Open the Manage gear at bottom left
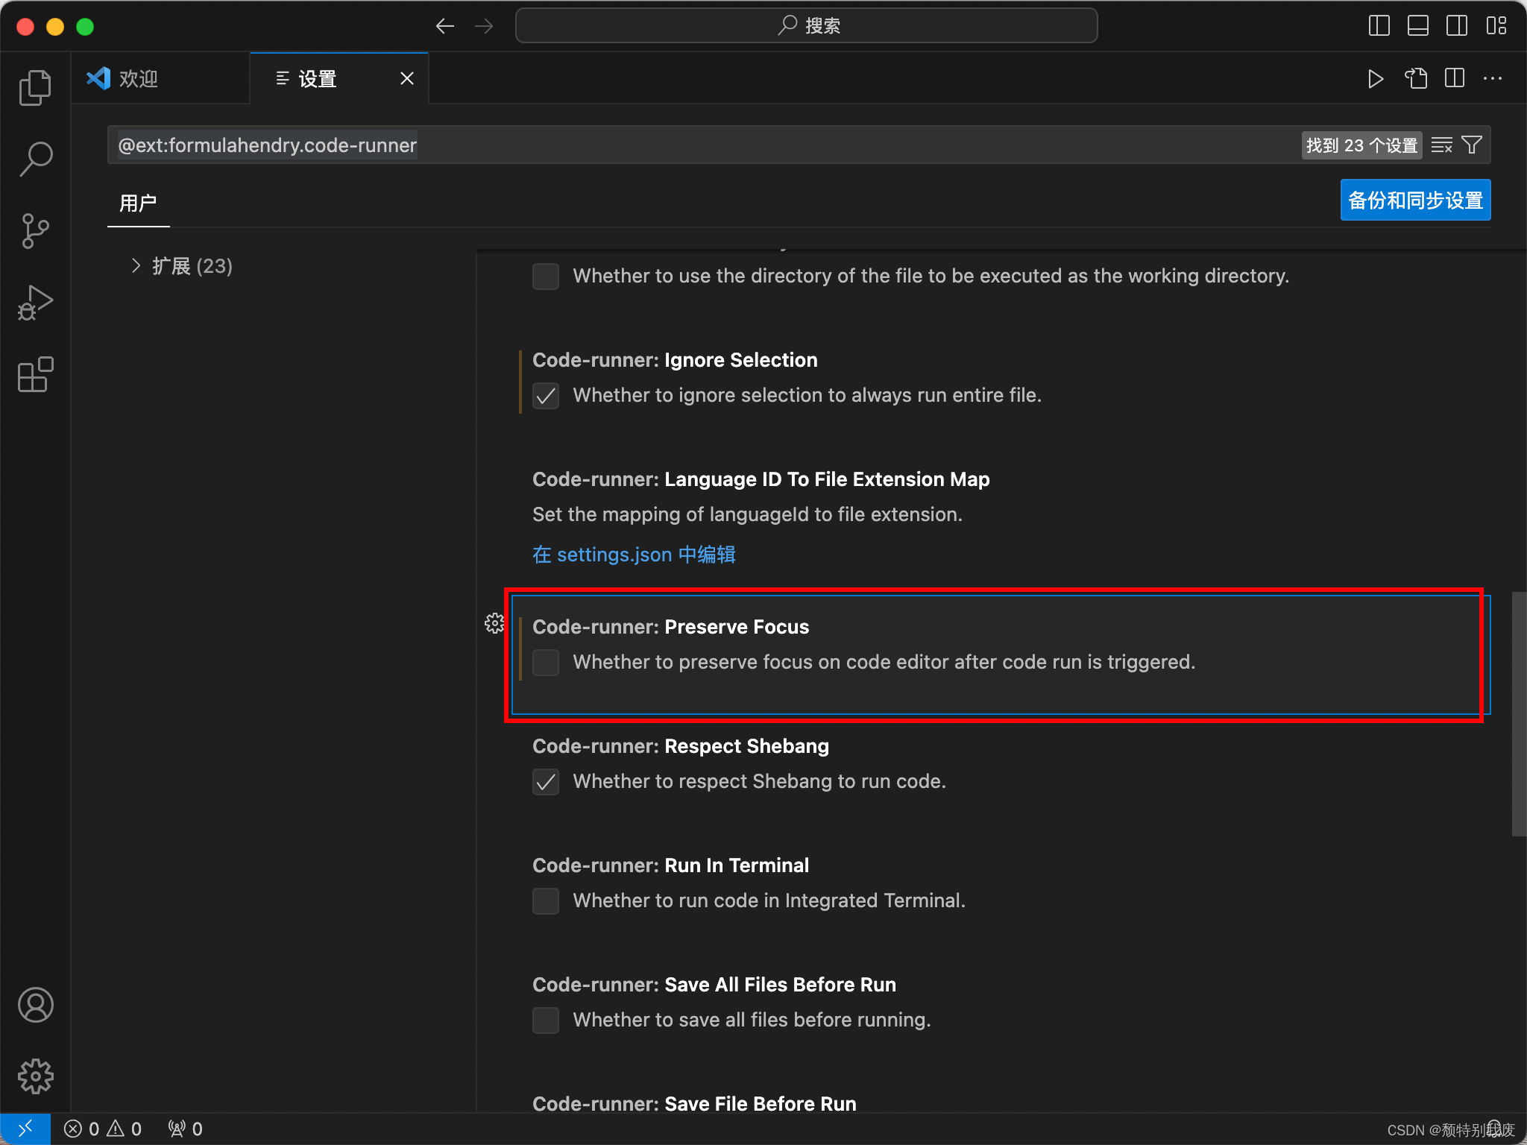Image resolution: width=1527 pixels, height=1145 pixels. tap(35, 1076)
